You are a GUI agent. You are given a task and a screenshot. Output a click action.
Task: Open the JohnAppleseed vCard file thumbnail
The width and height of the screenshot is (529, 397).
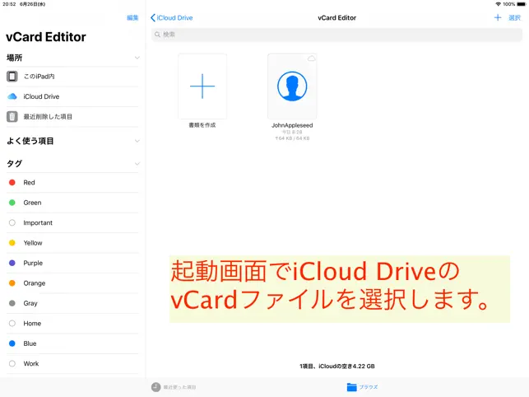pos(292,86)
